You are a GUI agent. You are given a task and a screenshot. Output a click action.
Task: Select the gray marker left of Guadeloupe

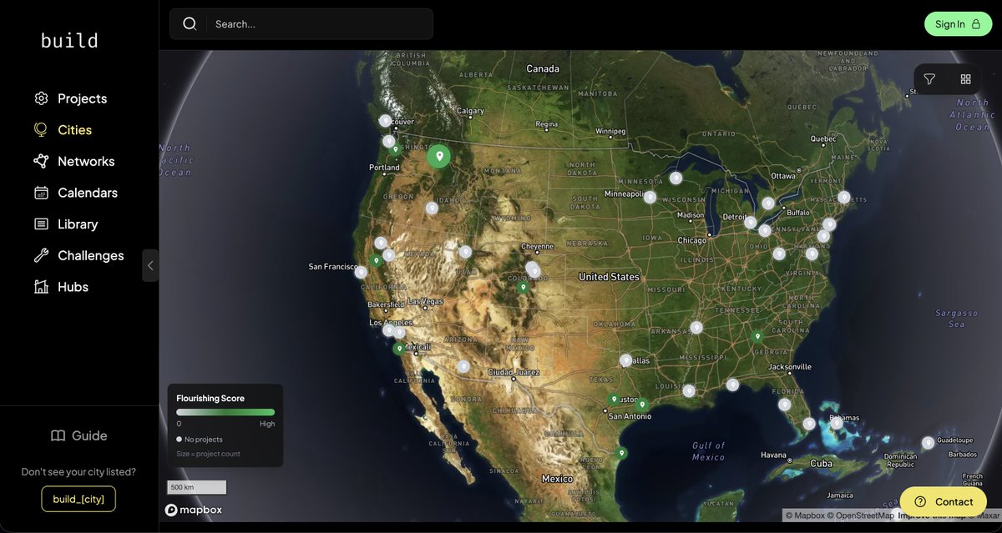928,443
